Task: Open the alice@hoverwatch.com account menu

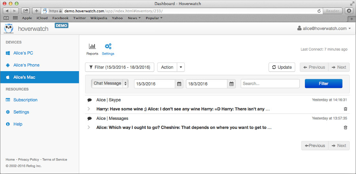Action: (x=324, y=28)
